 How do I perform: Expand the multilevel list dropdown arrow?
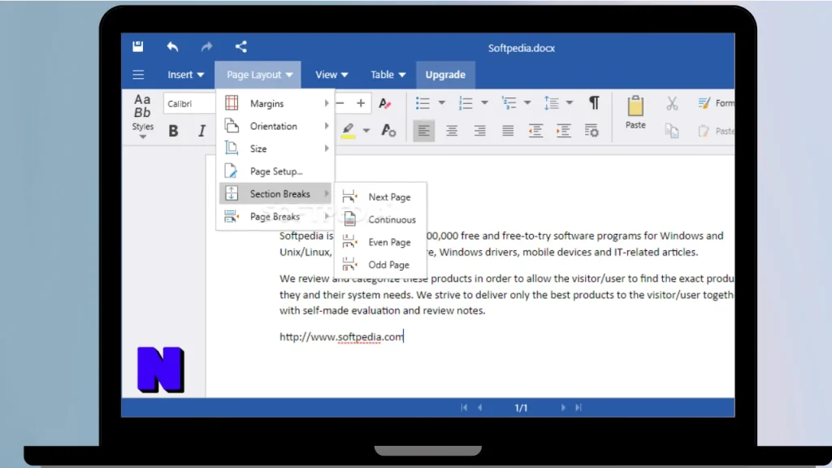tap(526, 103)
